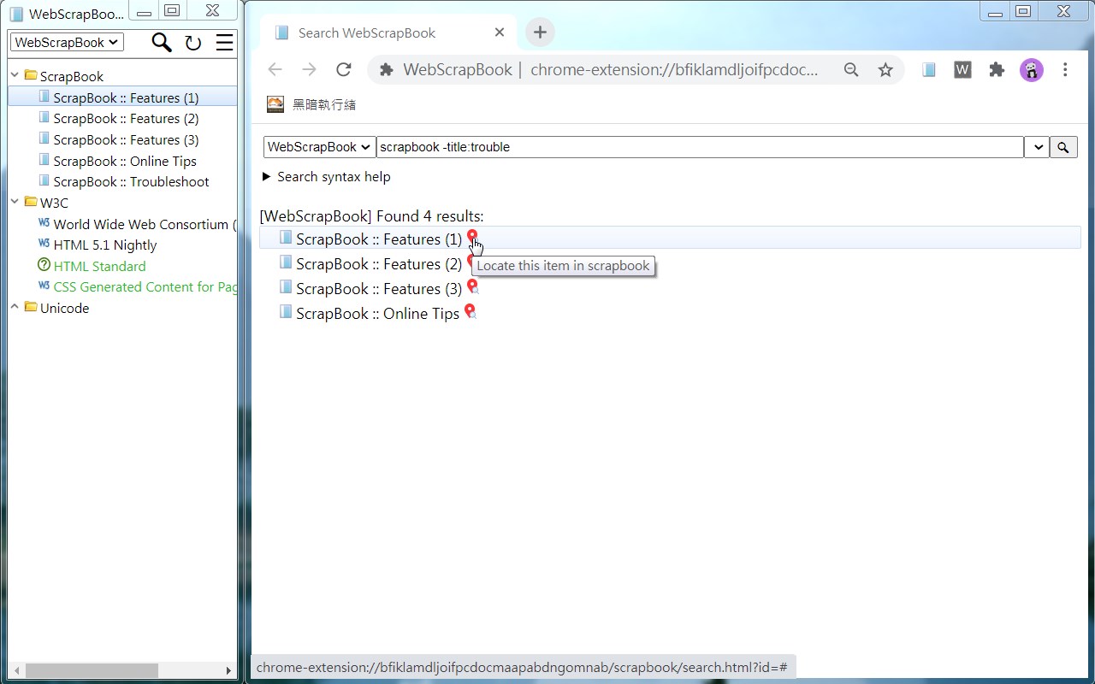1095x684 pixels.
Task: Reload the current page
Action: 344,69
